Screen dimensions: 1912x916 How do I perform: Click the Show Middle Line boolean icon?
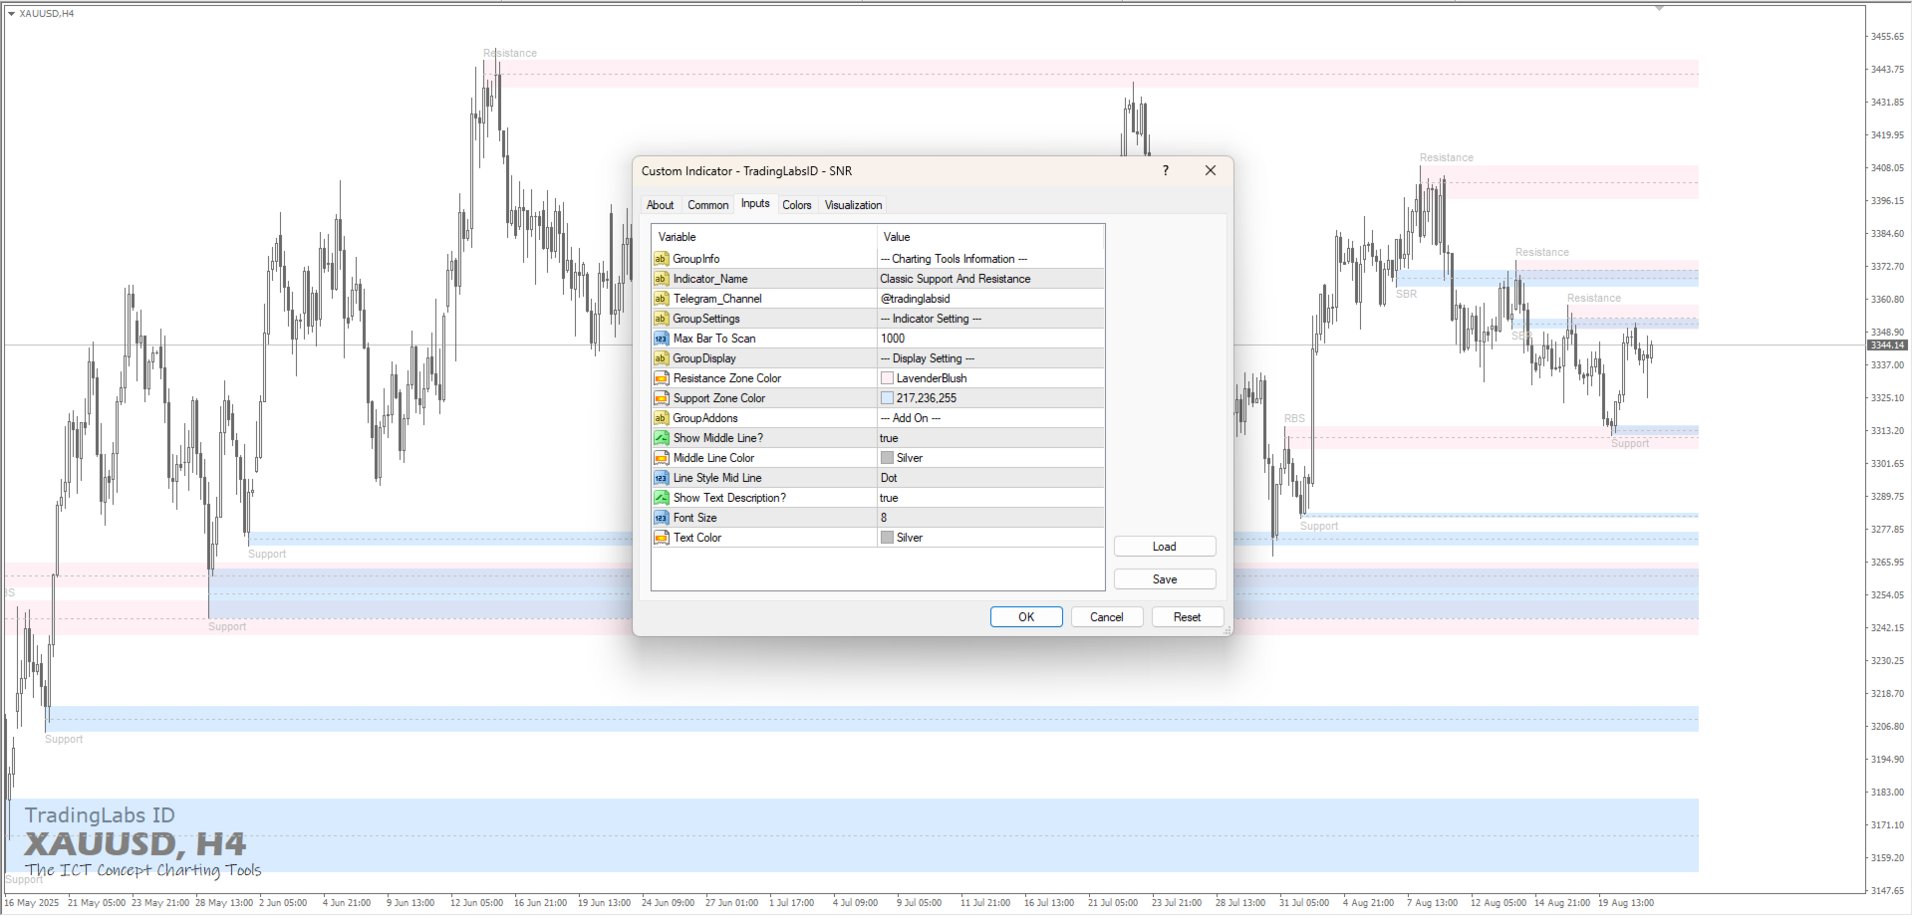661,438
